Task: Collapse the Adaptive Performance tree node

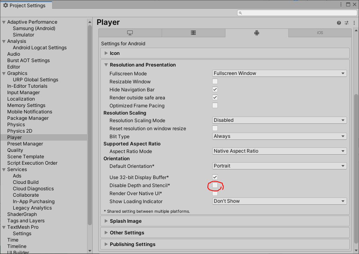Action: tap(4, 22)
